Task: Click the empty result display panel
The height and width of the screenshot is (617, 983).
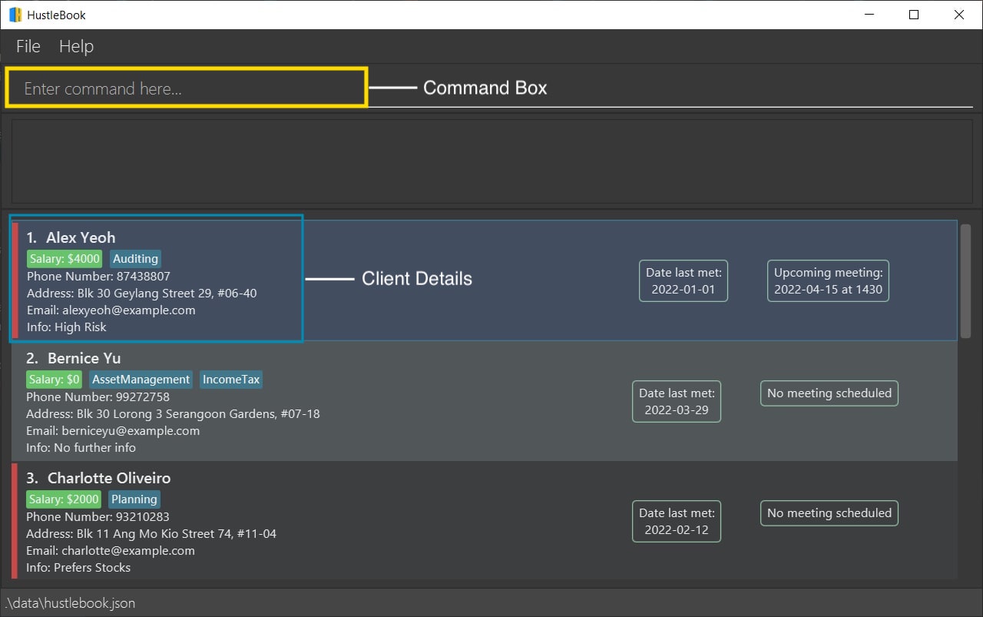Action: click(x=492, y=160)
